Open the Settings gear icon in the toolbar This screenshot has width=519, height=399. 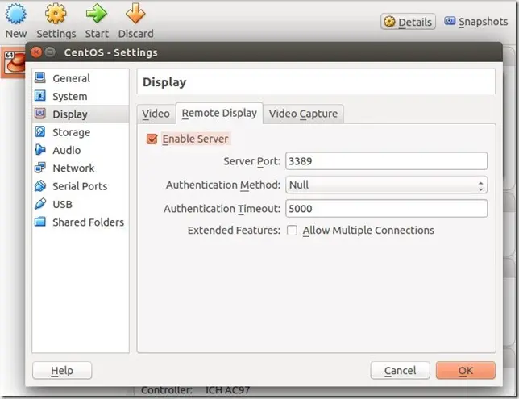pos(56,14)
